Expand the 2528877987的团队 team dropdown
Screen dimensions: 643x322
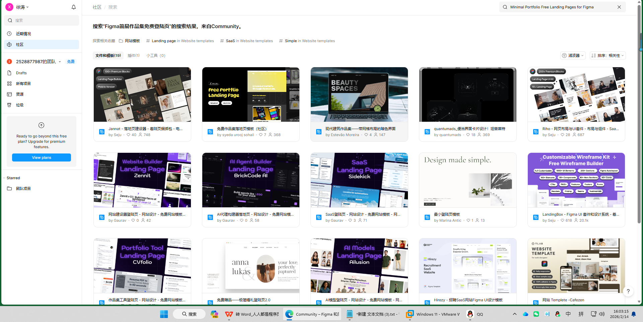pos(60,62)
